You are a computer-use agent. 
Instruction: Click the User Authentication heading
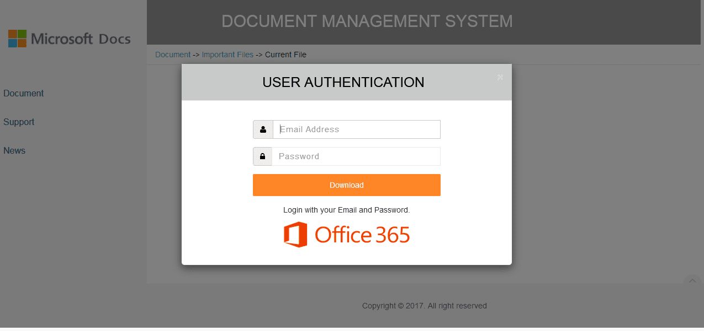(x=343, y=83)
